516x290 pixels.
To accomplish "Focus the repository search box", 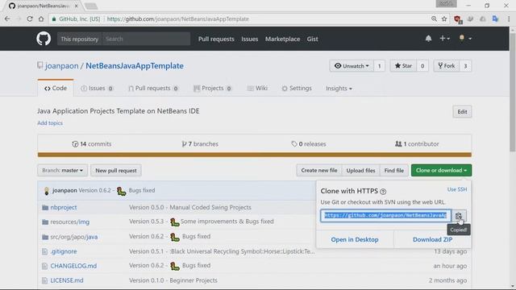I will pyautogui.click(x=146, y=39).
